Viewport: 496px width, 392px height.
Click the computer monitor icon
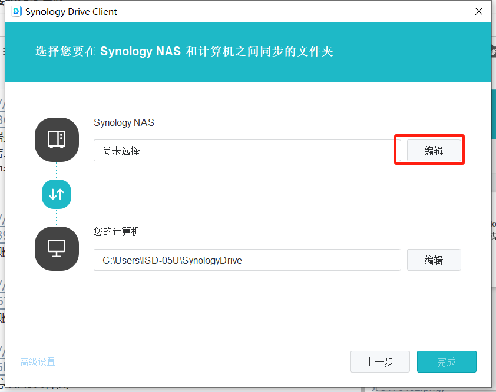57,248
